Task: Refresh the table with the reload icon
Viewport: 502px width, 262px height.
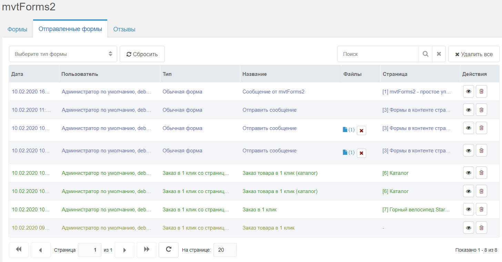Action: coord(169,250)
